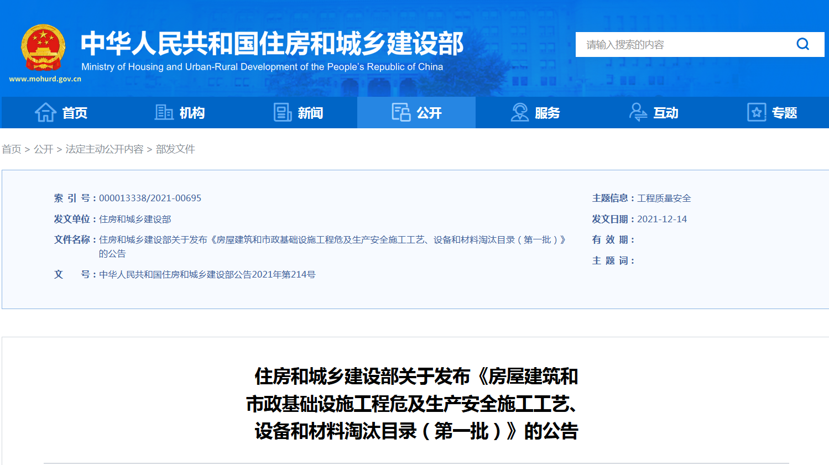Viewport: 829px width, 465px height.
Task: Click the index number 000013338/2021-00695
Action: coord(150,198)
